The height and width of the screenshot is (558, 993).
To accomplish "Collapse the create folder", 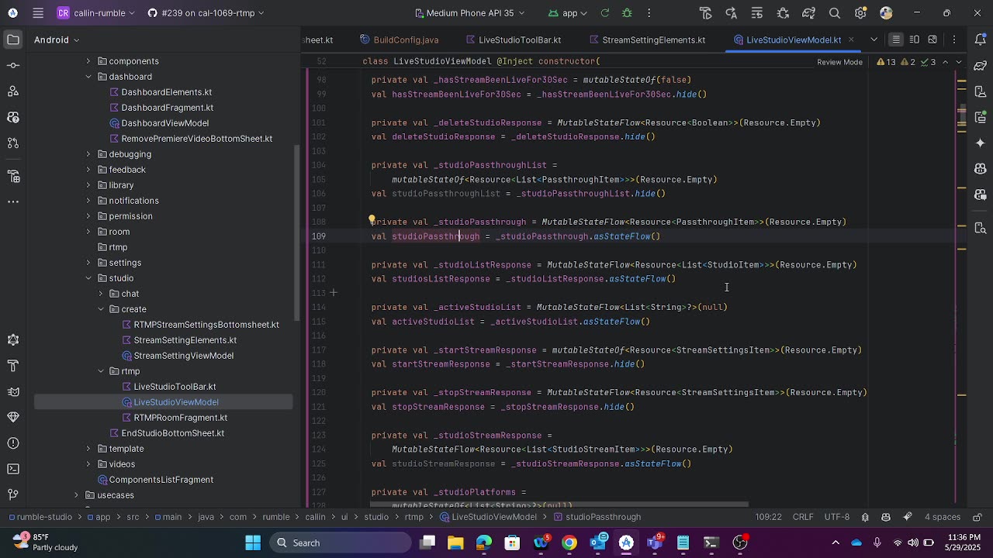I will 101,309.
